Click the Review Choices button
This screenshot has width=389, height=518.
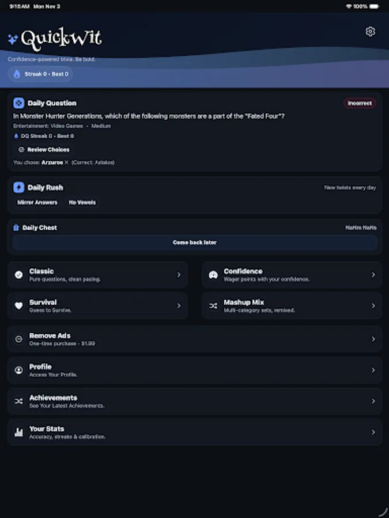pos(44,150)
